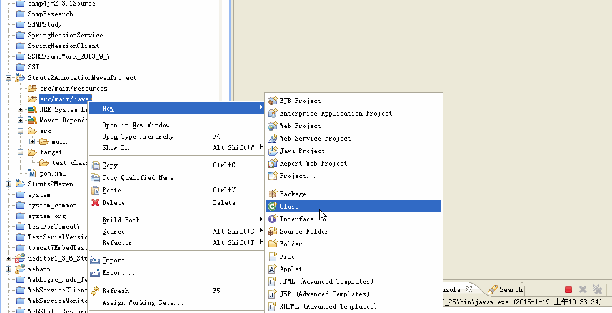
Task: Close the Console tab
Action: (468, 289)
